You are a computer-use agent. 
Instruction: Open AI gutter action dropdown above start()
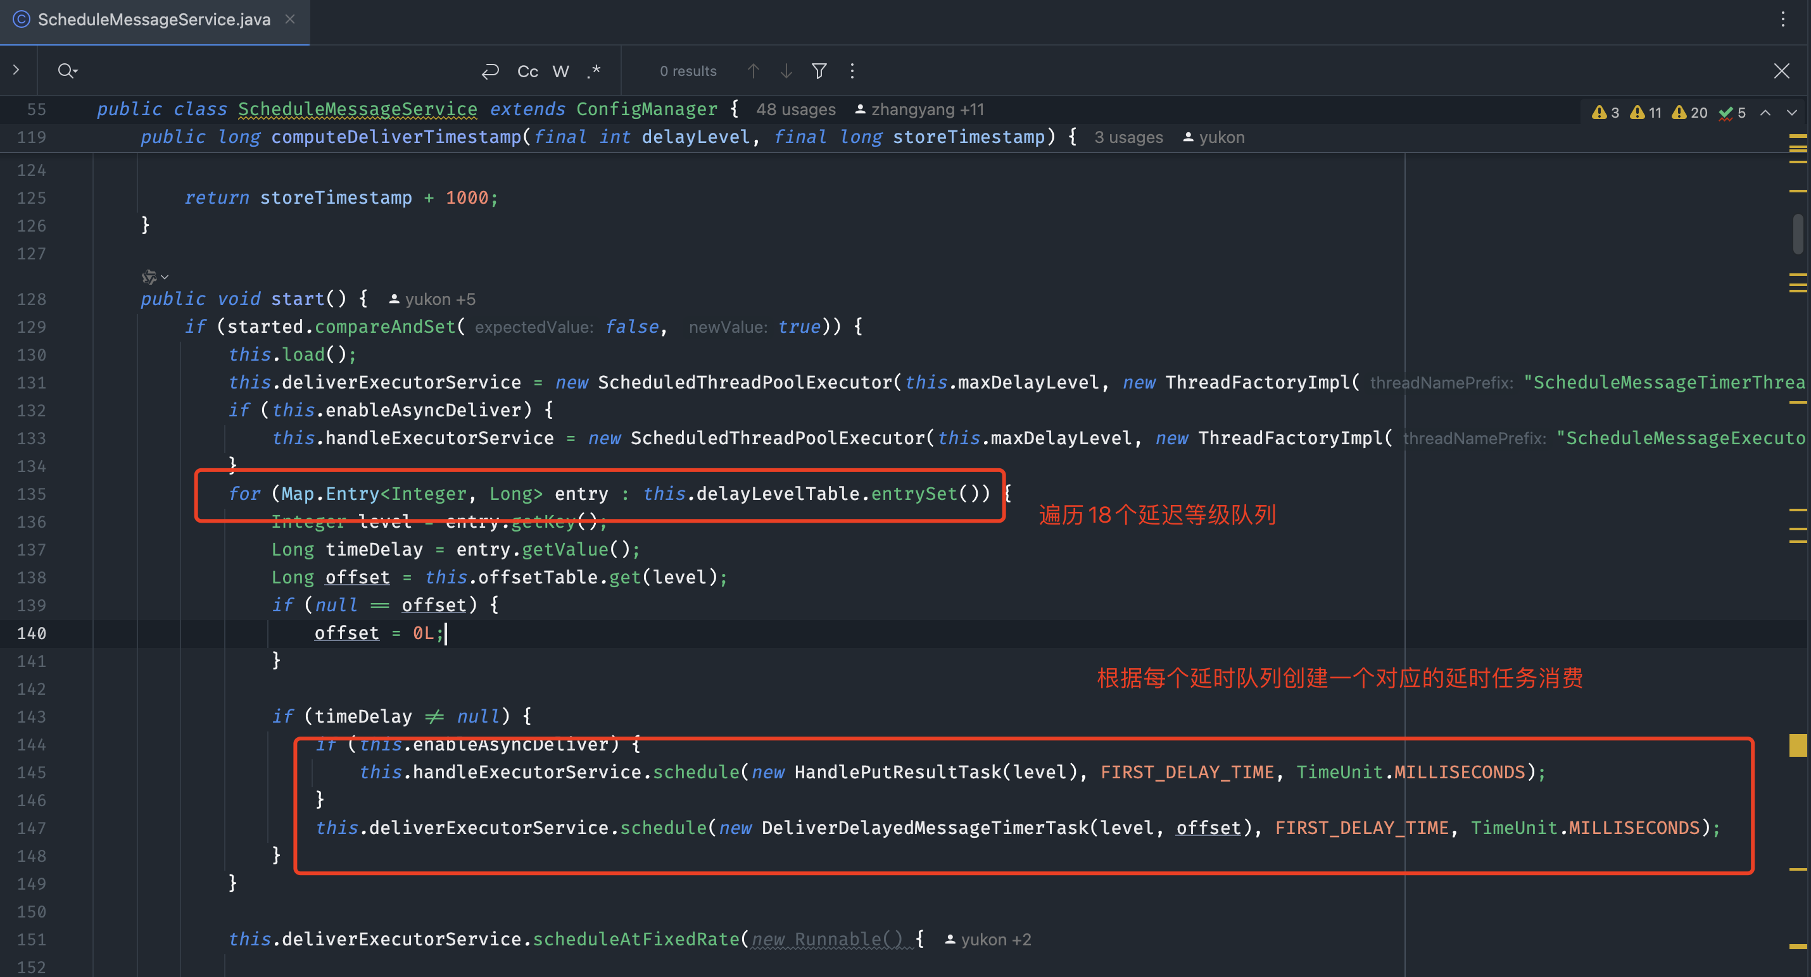pos(155,277)
